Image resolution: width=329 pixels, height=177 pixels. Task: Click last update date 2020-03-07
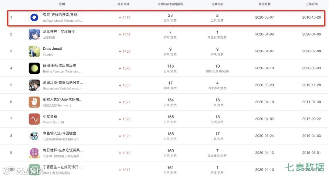pos(264,17)
